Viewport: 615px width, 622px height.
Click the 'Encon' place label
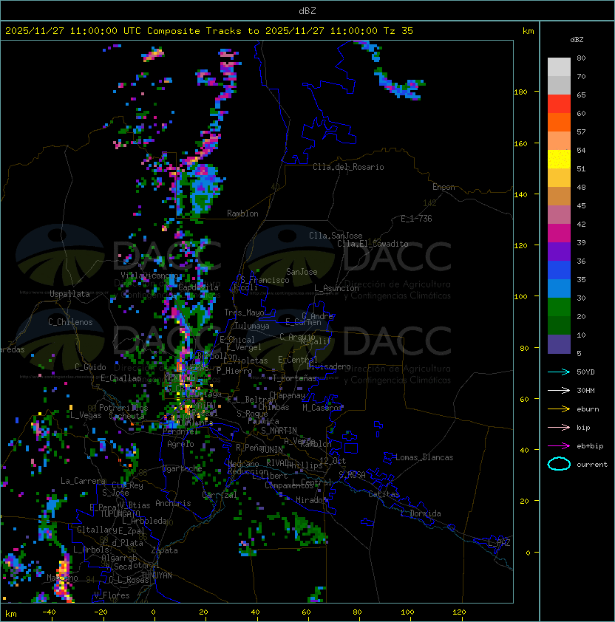444,187
